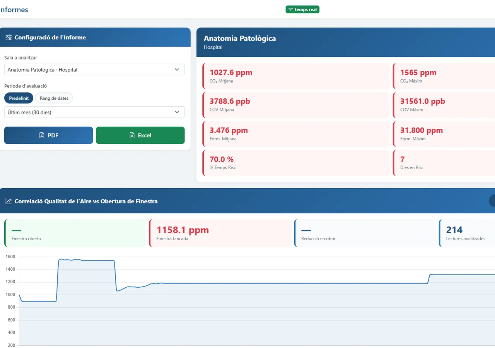Click the PDF file icon
The width and height of the screenshot is (495, 348).
click(x=42, y=135)
